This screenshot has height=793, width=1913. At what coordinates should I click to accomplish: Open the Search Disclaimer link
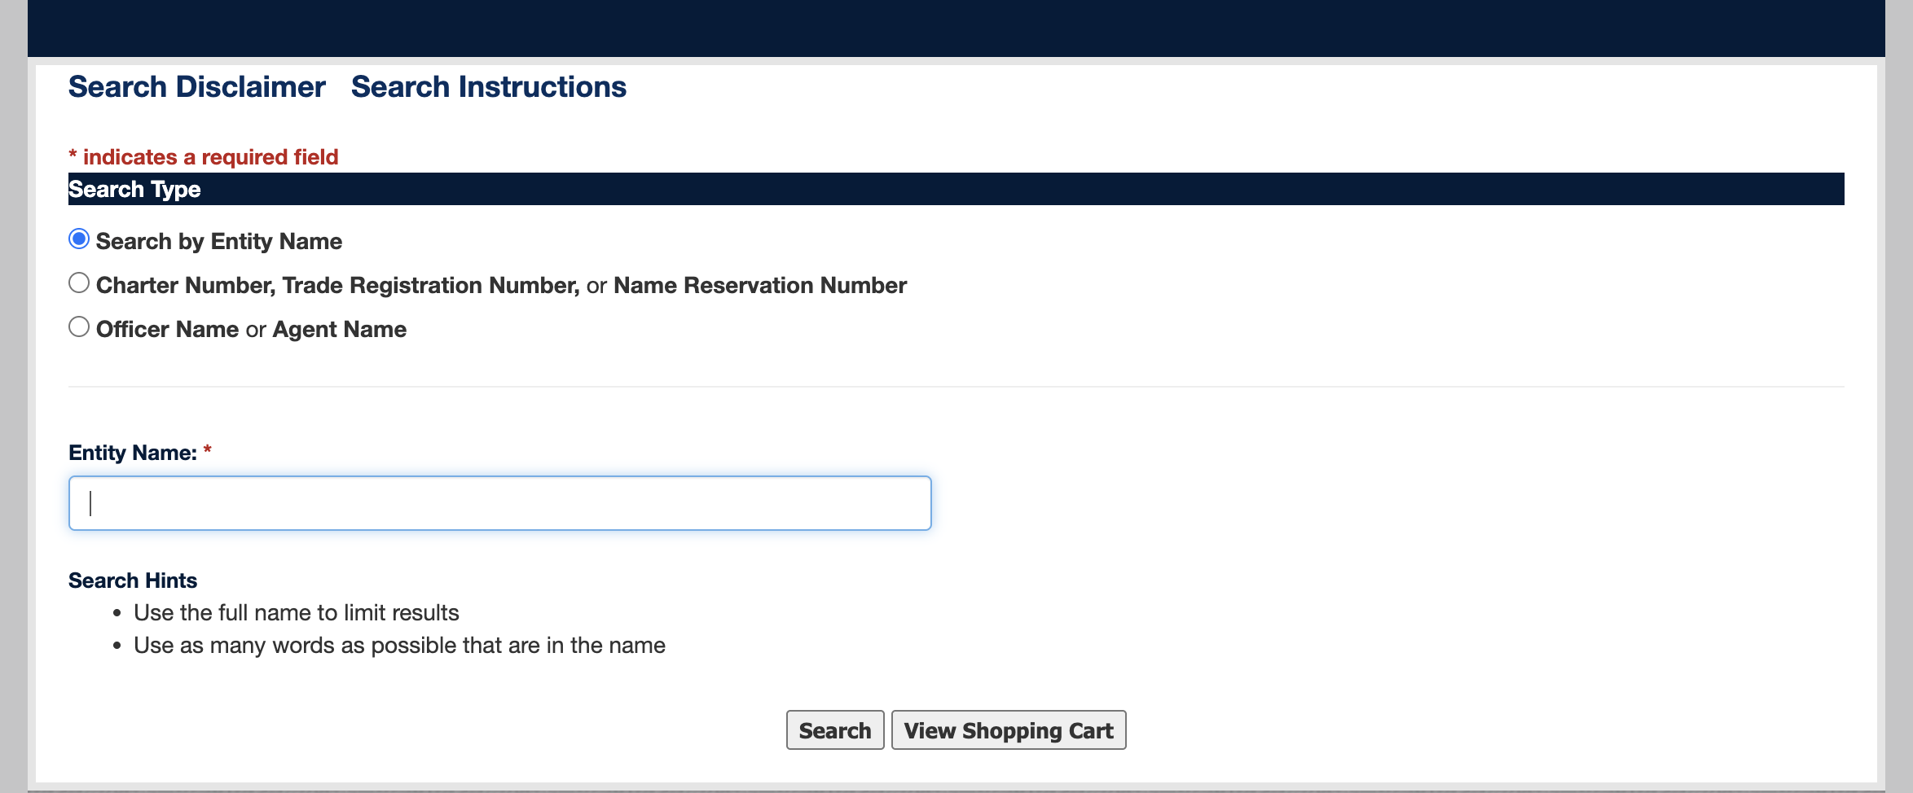click(x=196, y=87)
